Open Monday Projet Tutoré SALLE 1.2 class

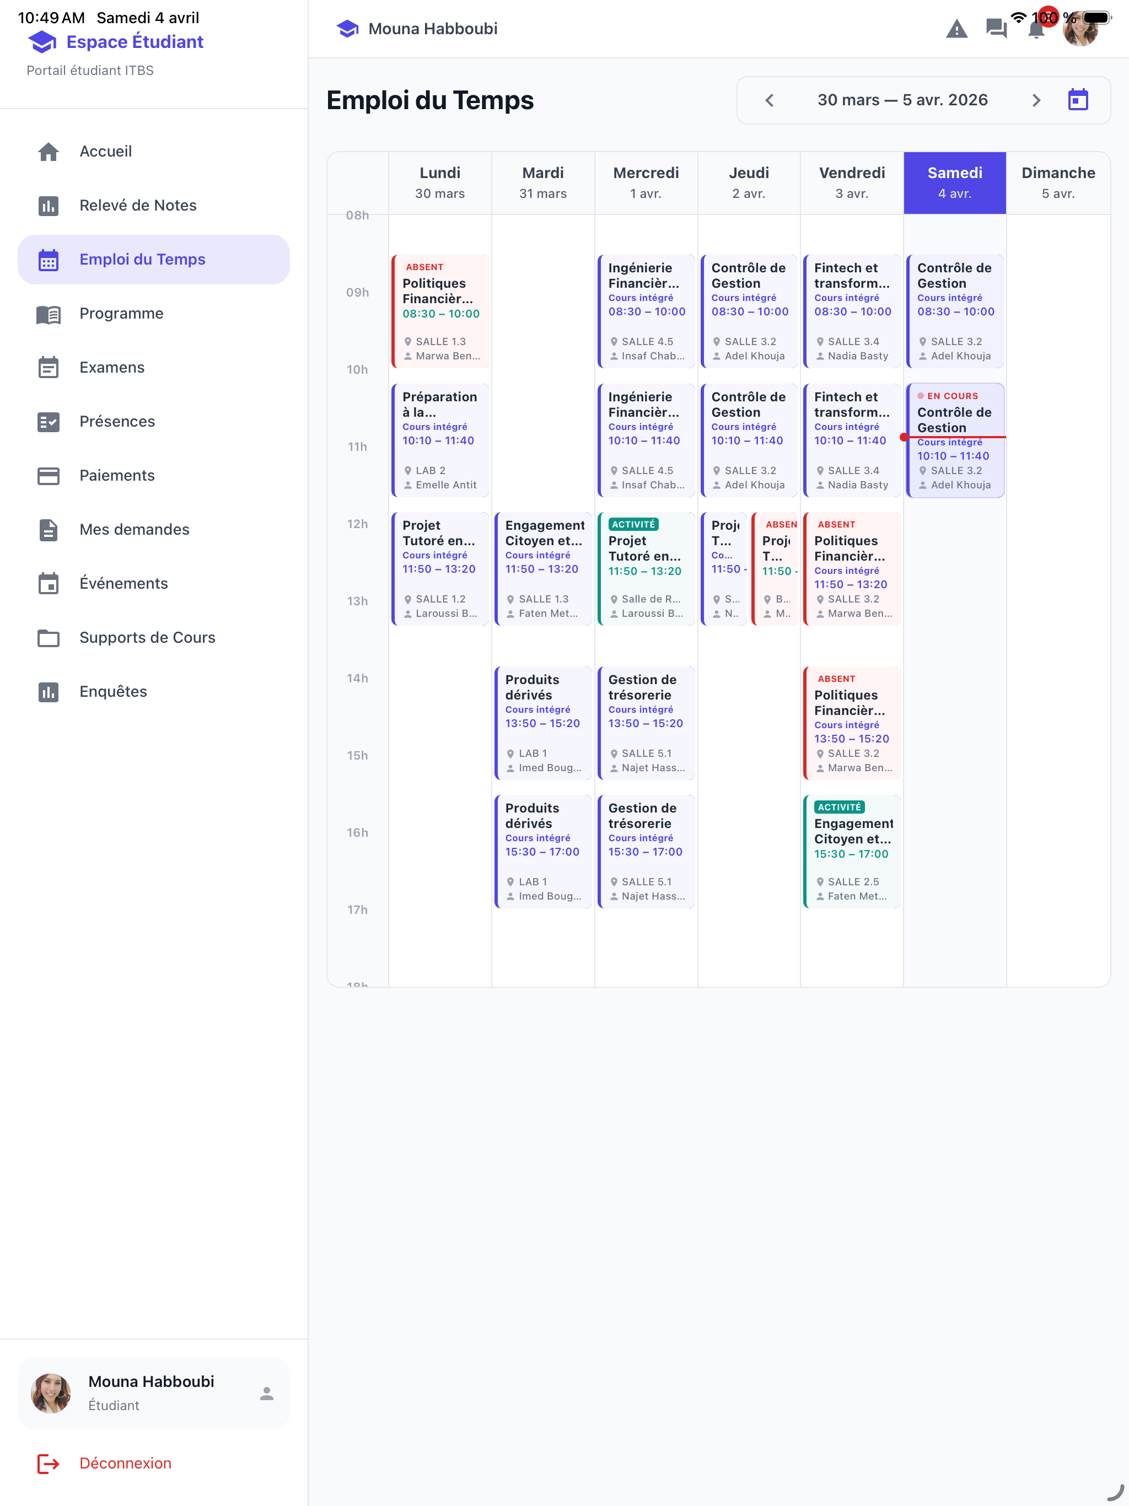click(440, 569)
